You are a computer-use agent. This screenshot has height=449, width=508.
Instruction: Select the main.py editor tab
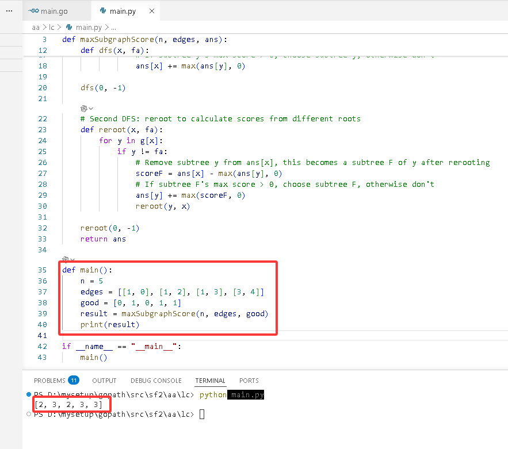[123, 11]
